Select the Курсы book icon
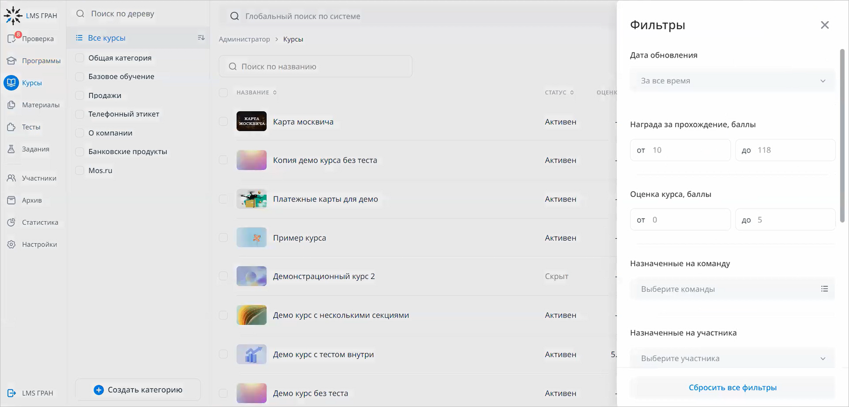Viewport: 849px width, 407px height. (11, 83)
